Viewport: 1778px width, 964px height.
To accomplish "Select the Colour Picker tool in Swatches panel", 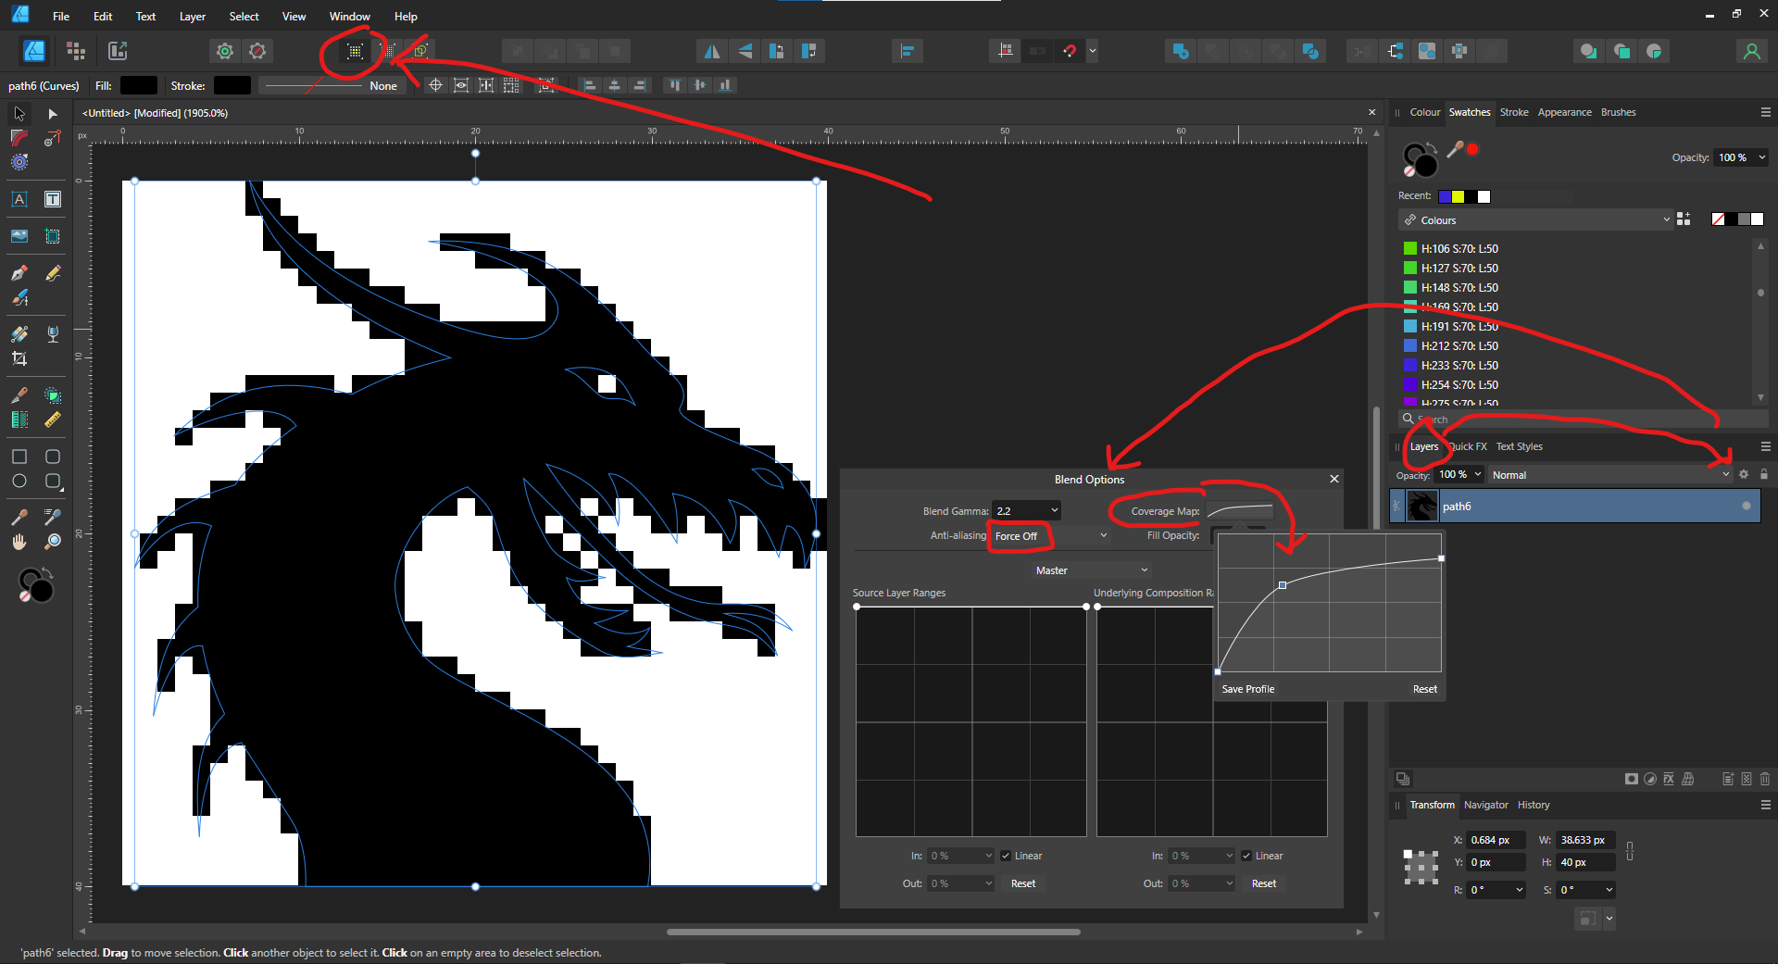I will tap(1456, 149).
